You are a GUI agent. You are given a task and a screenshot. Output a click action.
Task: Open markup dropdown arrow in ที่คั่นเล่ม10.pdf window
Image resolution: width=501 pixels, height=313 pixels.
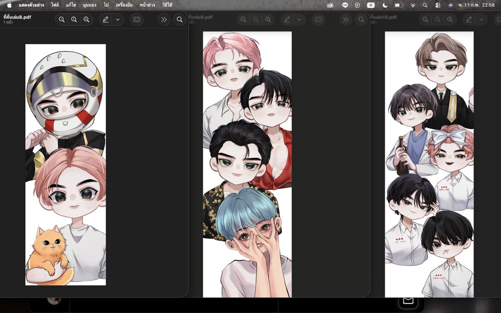coord(481,20)
